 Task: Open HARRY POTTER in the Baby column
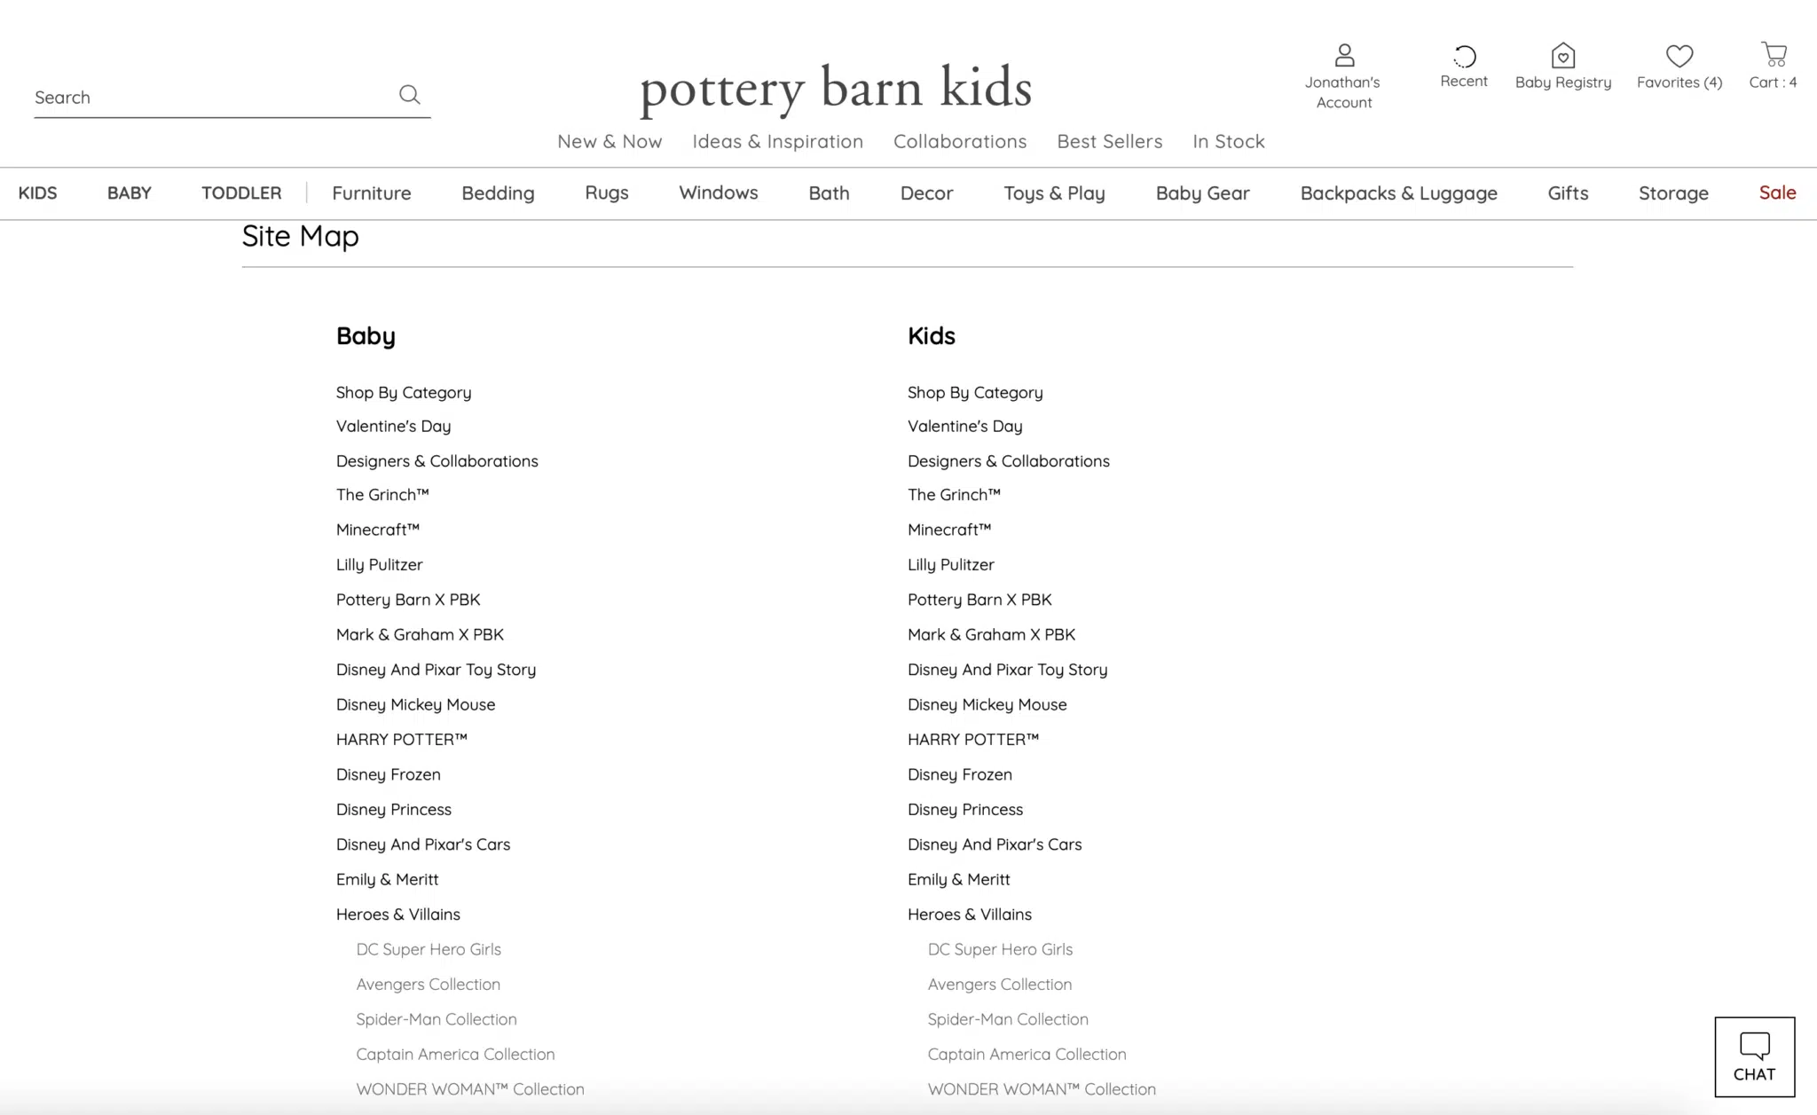pos(401,738)
